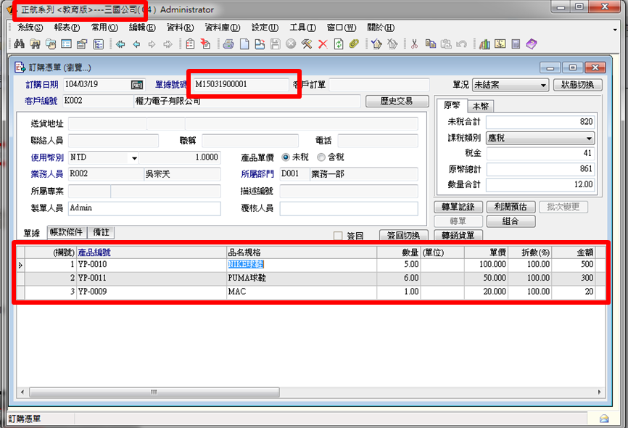The image size is (628, 428).
Task: Click the 歷史交易 button
Action: pyautogui.click(x=396, y=101)
